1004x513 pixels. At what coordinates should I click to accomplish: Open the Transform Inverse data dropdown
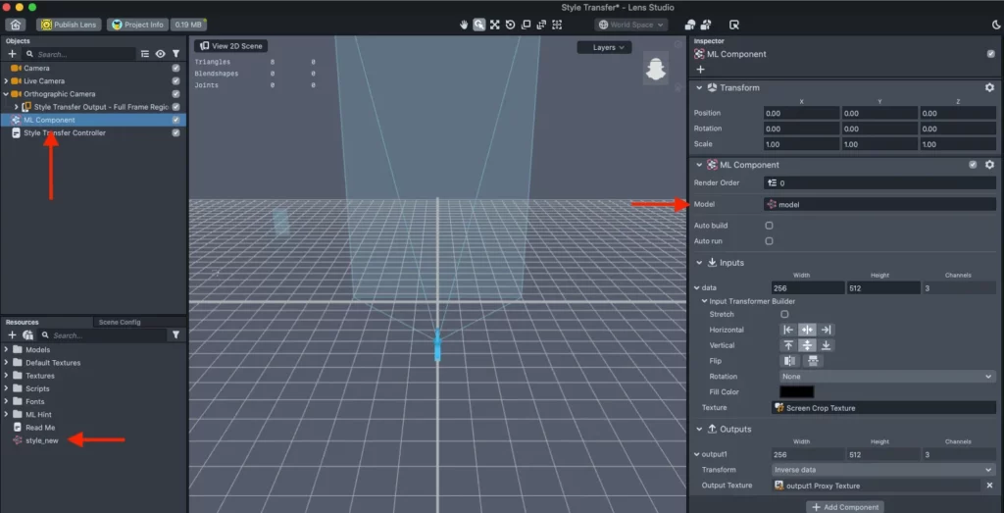[883, 470]
